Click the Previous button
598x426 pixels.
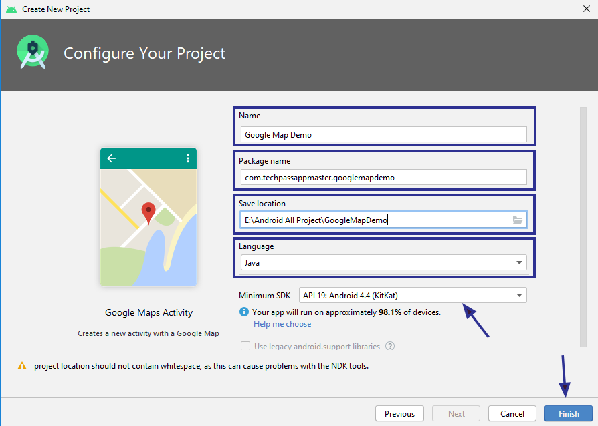[399, 414]
